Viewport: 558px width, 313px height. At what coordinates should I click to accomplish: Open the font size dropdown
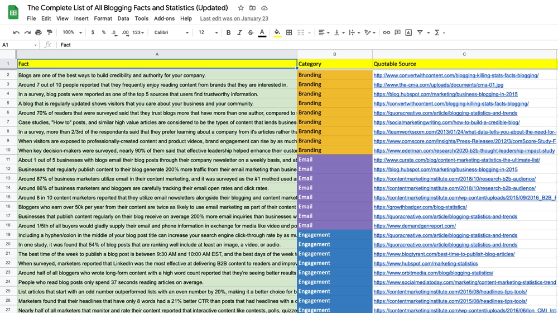click(208, 32)
